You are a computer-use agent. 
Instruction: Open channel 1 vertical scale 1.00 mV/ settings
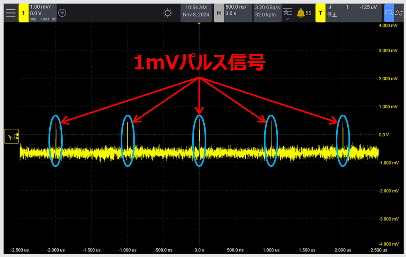[x=40, y=7]
